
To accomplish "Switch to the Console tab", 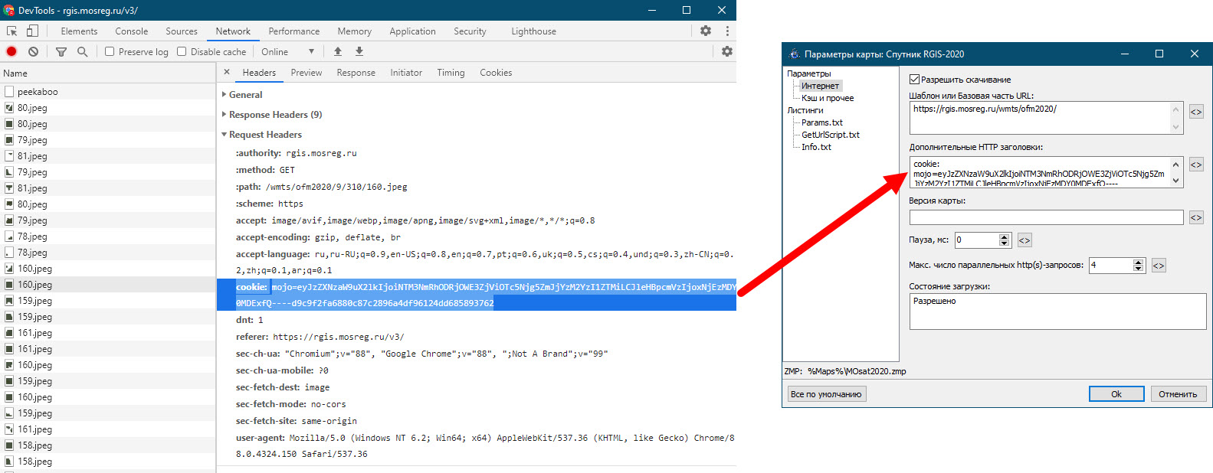I will [x=131, y=31].
